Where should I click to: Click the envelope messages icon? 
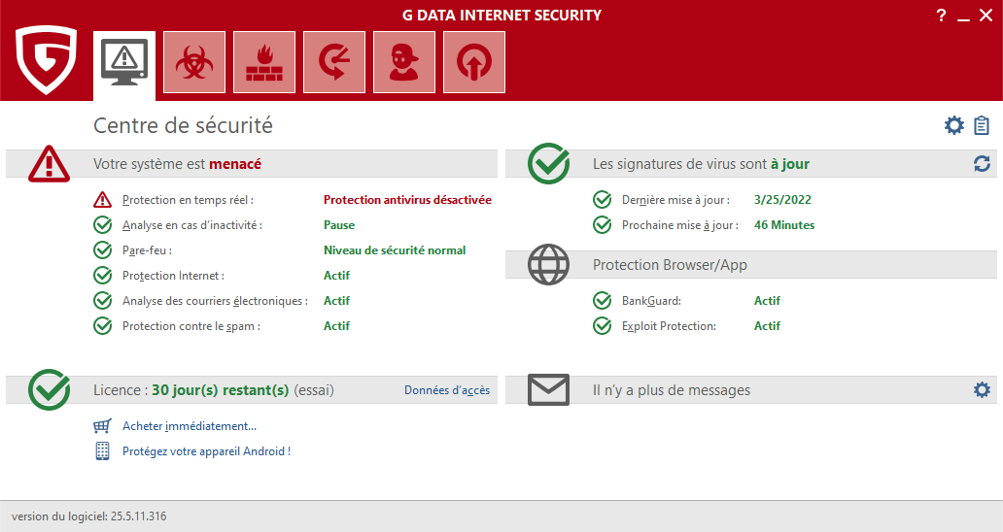click(x=548, y=389)
